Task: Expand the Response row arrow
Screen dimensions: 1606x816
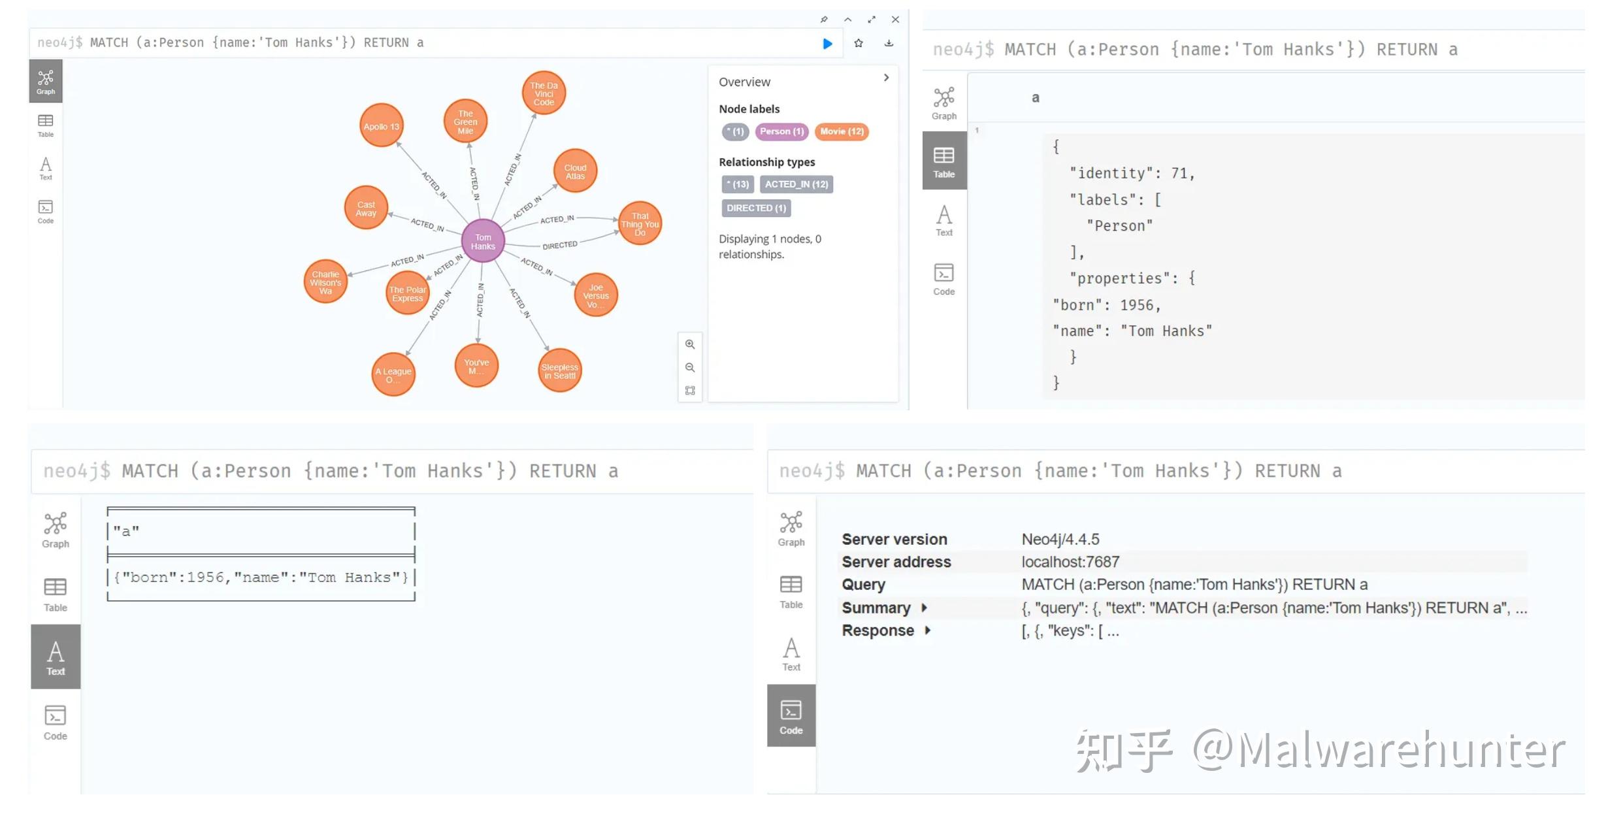Action: click(x=927, y=630)
